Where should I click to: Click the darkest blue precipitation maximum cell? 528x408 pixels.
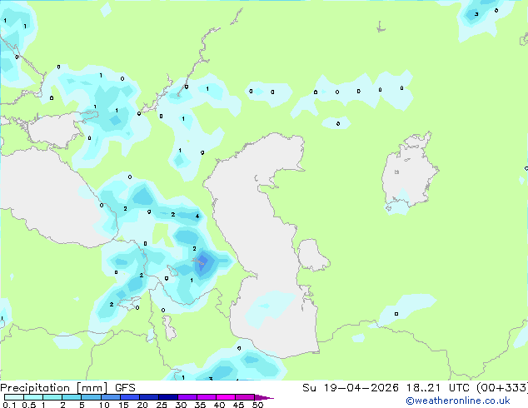[203, 262]
